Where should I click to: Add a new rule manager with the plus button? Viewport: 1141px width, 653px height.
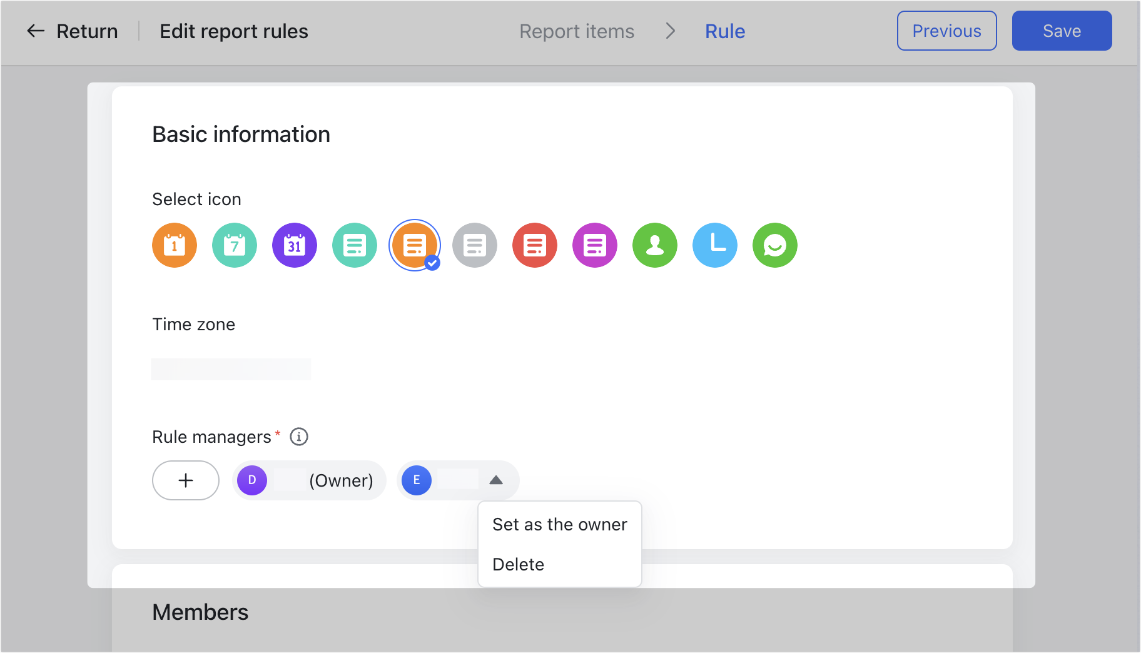pos(185,480)
